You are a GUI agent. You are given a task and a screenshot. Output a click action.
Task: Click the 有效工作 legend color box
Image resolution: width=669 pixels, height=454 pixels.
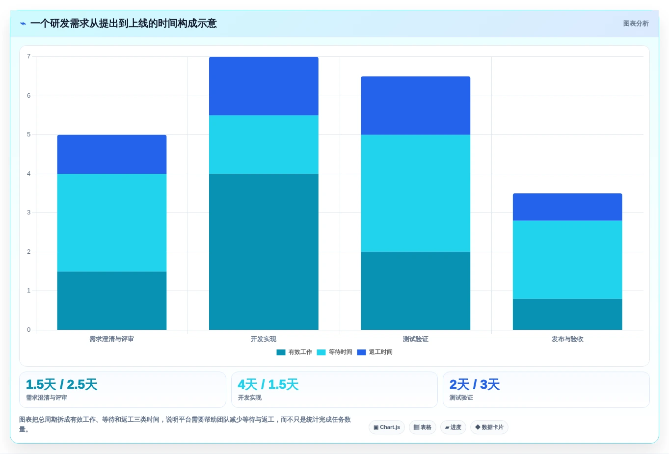(281, 352)
